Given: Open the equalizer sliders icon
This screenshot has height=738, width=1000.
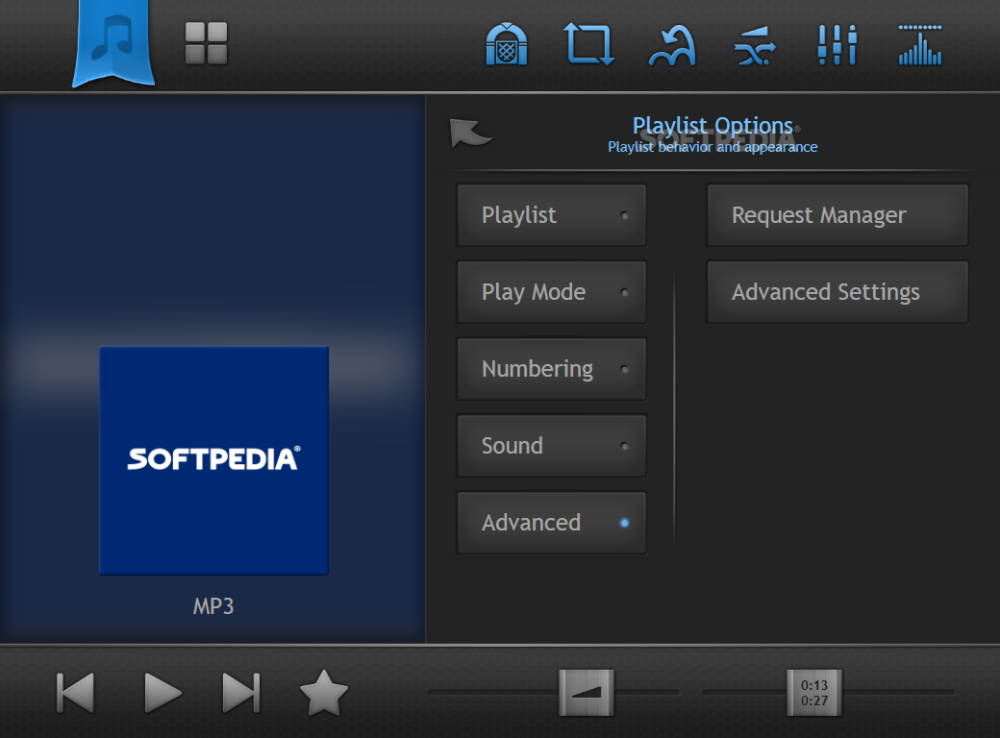Looking at the screenshot, I should [837, 44].
